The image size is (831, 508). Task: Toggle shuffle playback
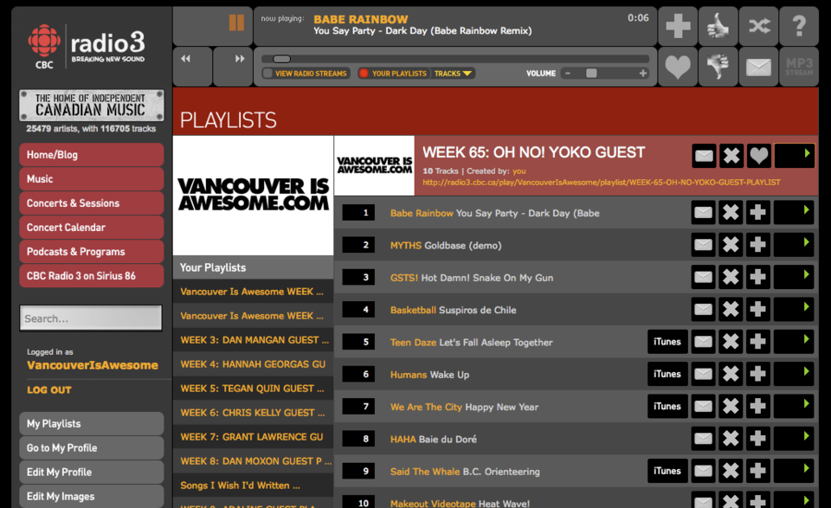(x=759, y=25)
